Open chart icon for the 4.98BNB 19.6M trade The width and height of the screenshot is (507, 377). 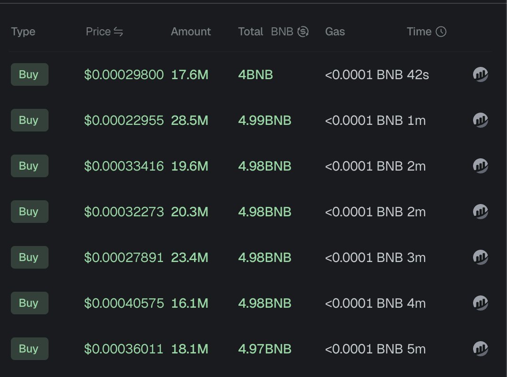point(481,166)
